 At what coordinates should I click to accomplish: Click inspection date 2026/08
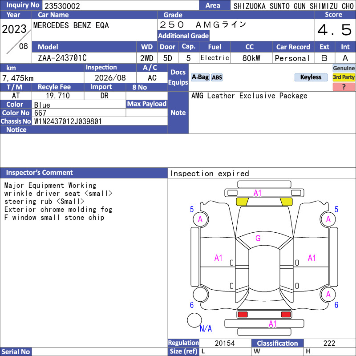click(x=110, y=78)
